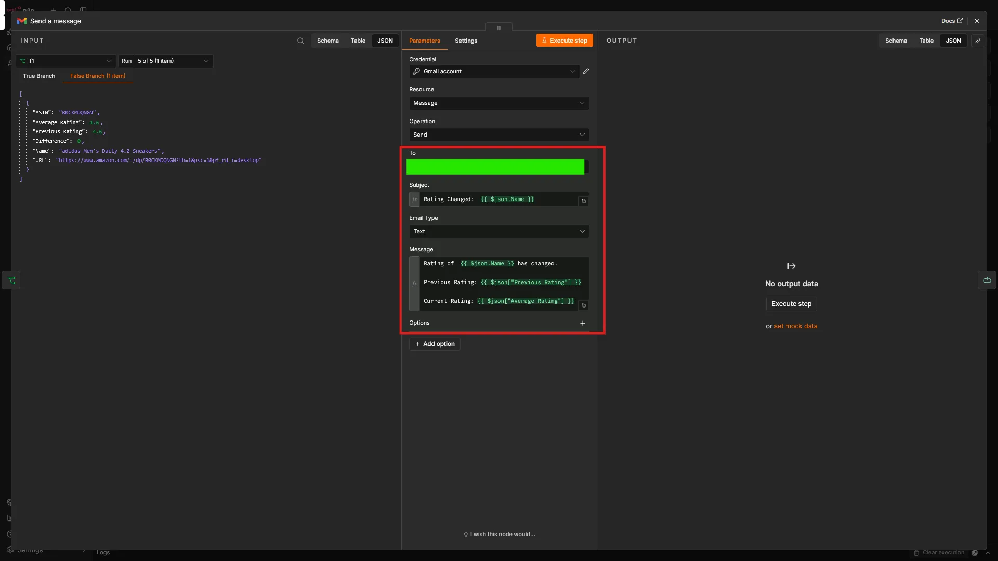Open Docs external link
The image size is (998, 561).
[x=952, y=21]
